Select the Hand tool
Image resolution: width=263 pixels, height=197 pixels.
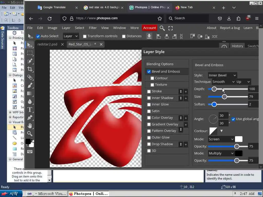[x=30, y=126]
